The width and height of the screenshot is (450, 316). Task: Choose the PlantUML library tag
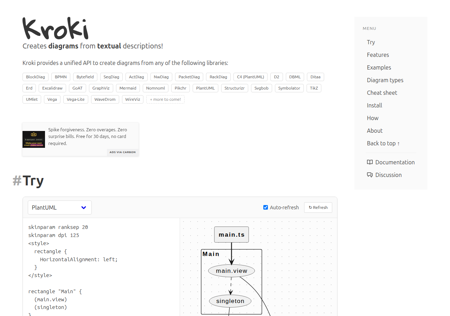pyautogui.click(x=206, y=88)
